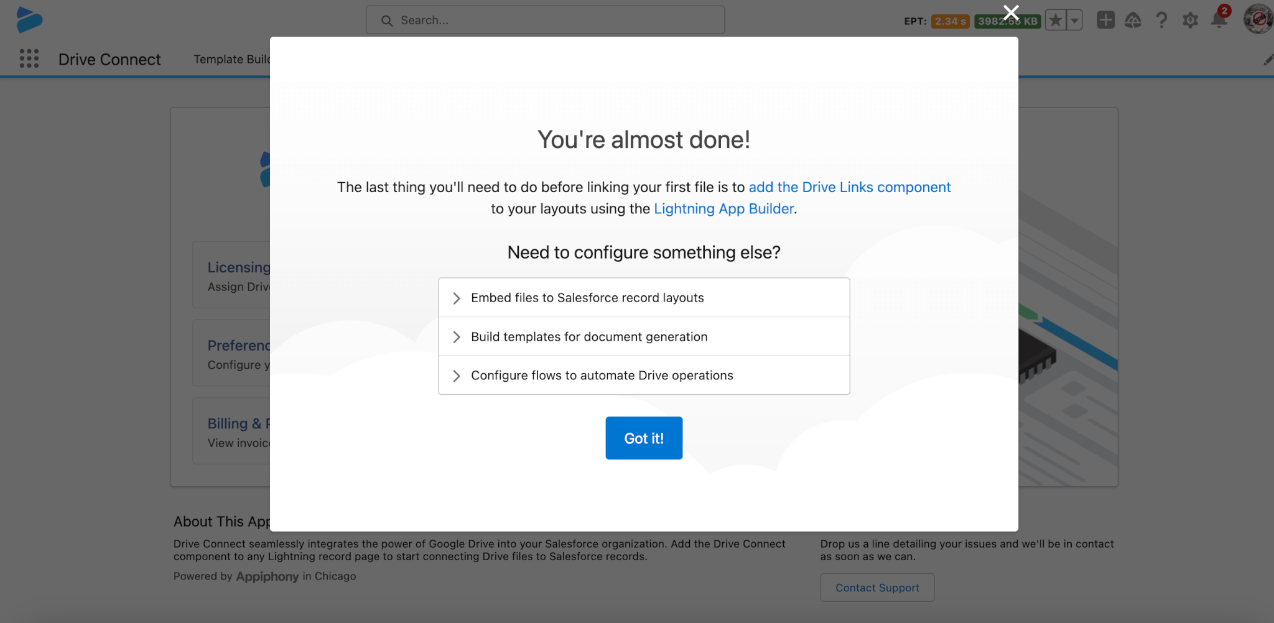Click the Drive Connect app name

point(109,59)
